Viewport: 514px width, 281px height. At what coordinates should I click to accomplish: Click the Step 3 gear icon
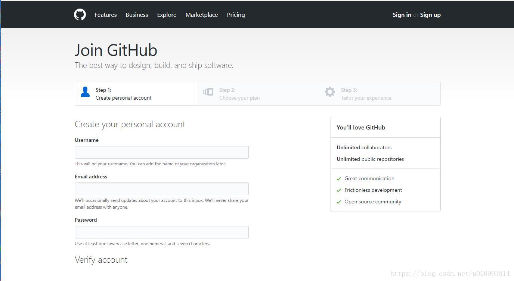coord(330,92)
